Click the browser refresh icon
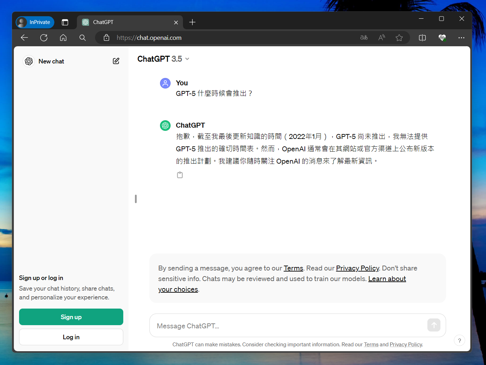Screen dimensions: 486x365 (44, 38)
